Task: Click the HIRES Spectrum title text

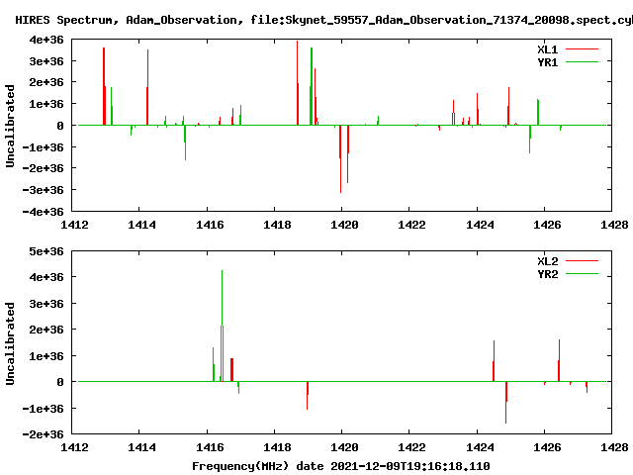Action: [x=323, y=20]
